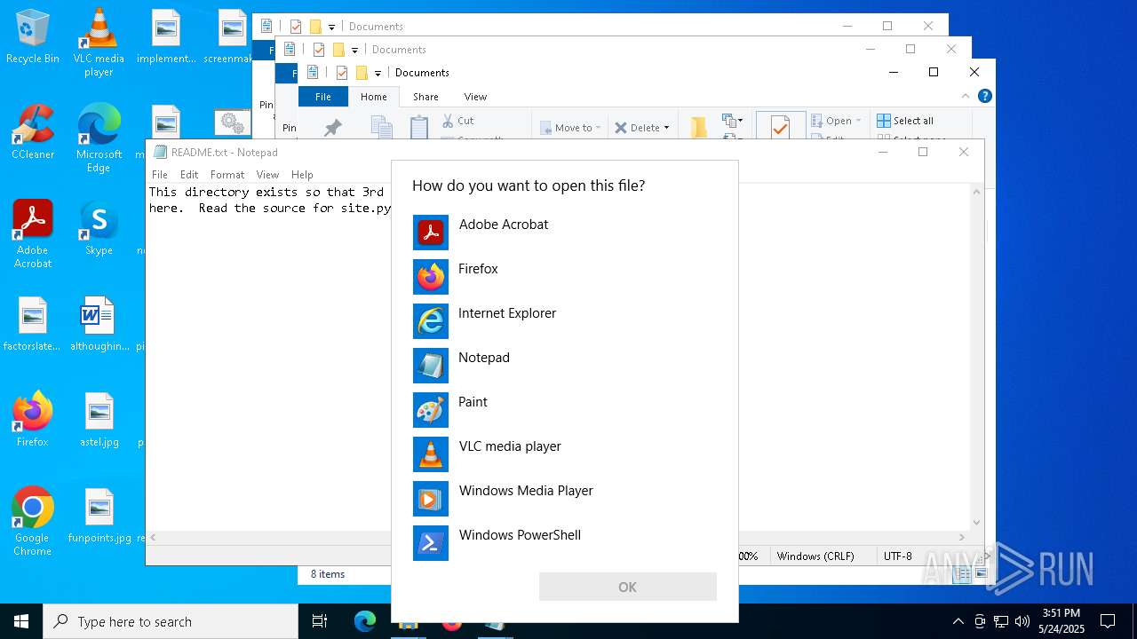
Task: Open the Open dropdown in Explorer ribbon
Action: coord(836,121)
